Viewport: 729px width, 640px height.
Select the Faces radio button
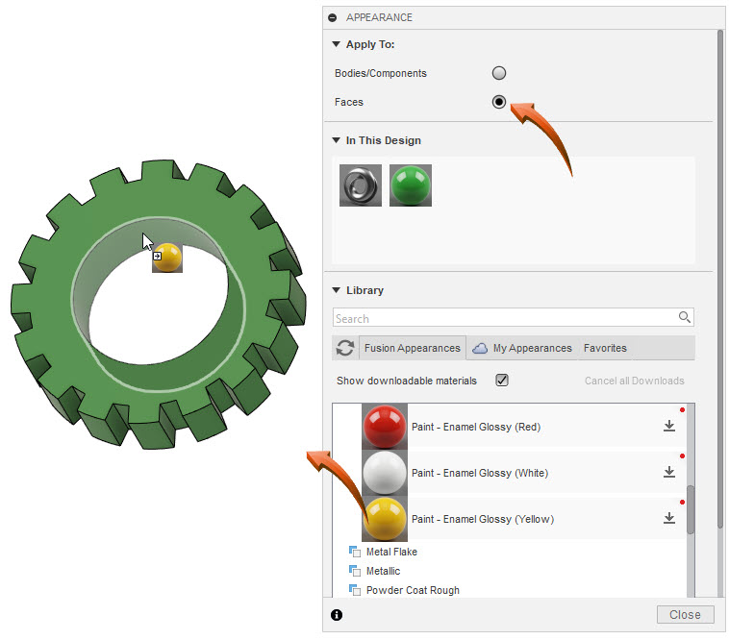[498, 102]
